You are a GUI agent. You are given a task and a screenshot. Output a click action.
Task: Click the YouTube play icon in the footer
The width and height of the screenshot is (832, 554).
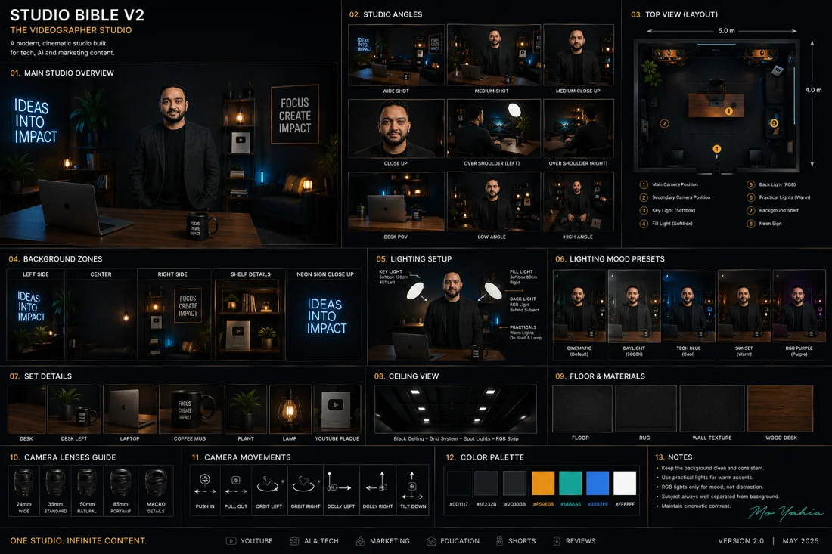coord(231,540)
